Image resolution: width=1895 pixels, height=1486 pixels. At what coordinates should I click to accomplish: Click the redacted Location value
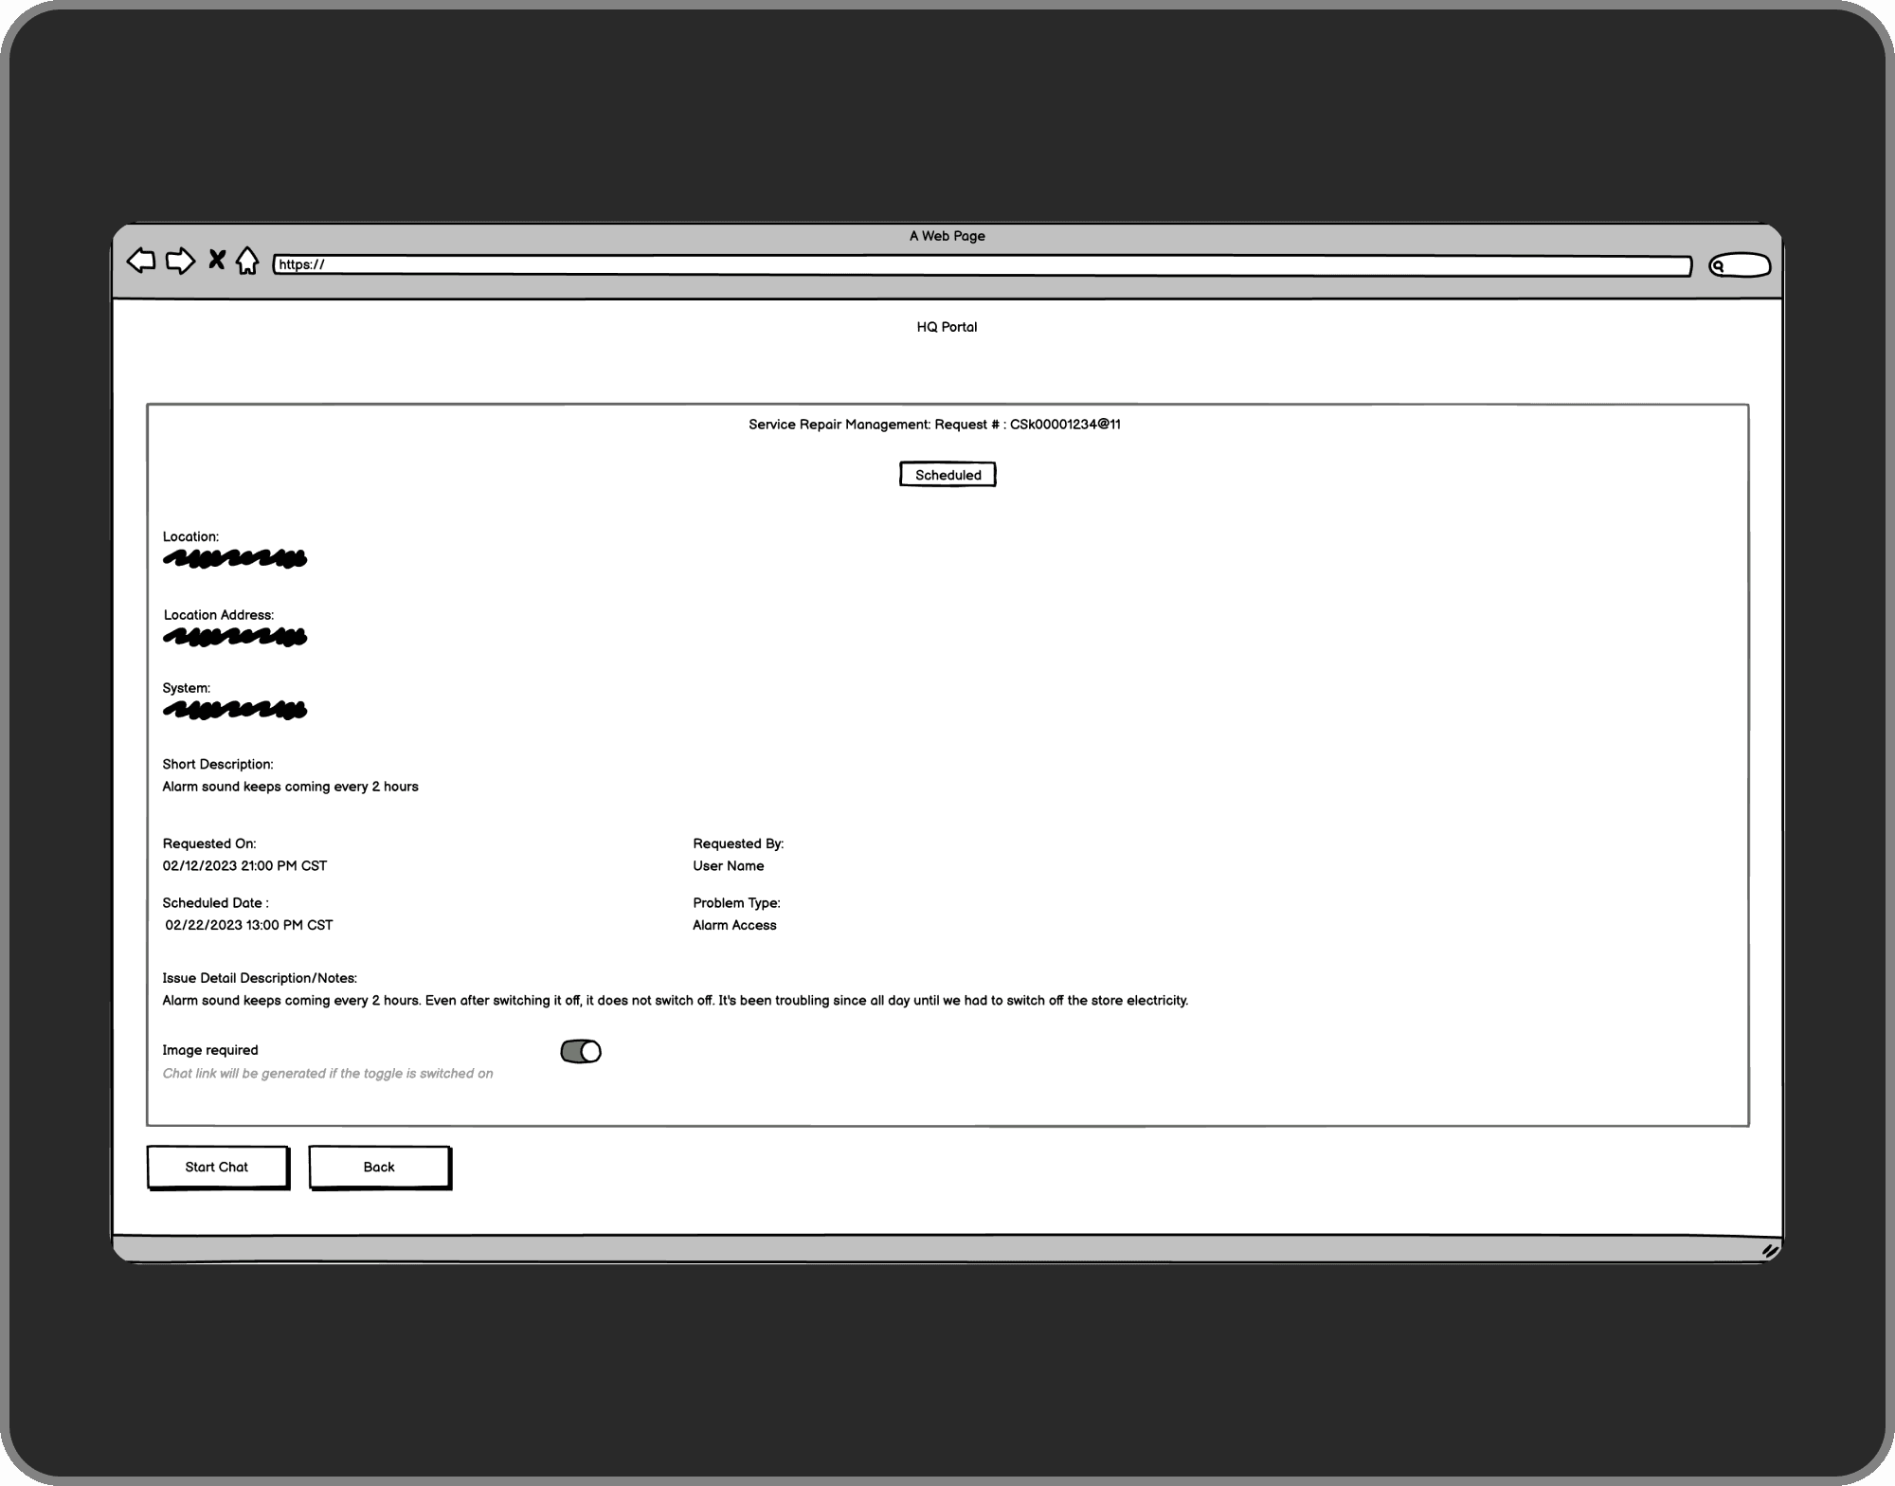(x=235, y=559)
